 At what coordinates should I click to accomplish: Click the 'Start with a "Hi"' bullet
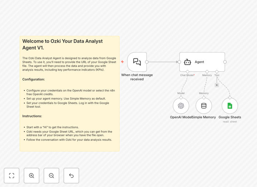tap(52, 127)
